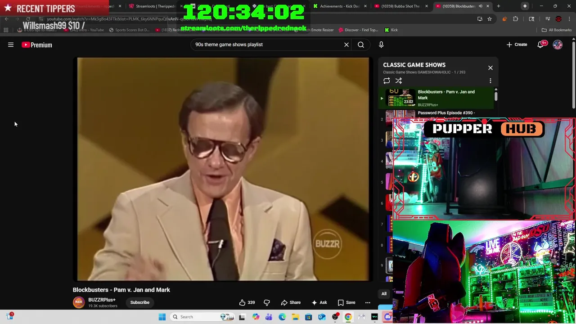Open the Windows Start menu
Image resolution: width=576 pixels, height=324 pixels.
[x=162, y=317]
